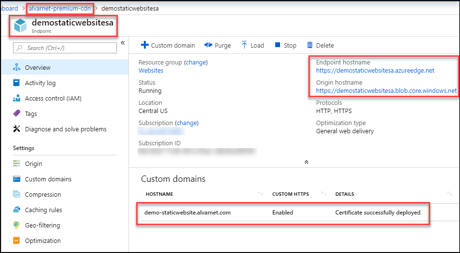Click change link next to Resource group
The image size is (460, 253).
(196, 62)
